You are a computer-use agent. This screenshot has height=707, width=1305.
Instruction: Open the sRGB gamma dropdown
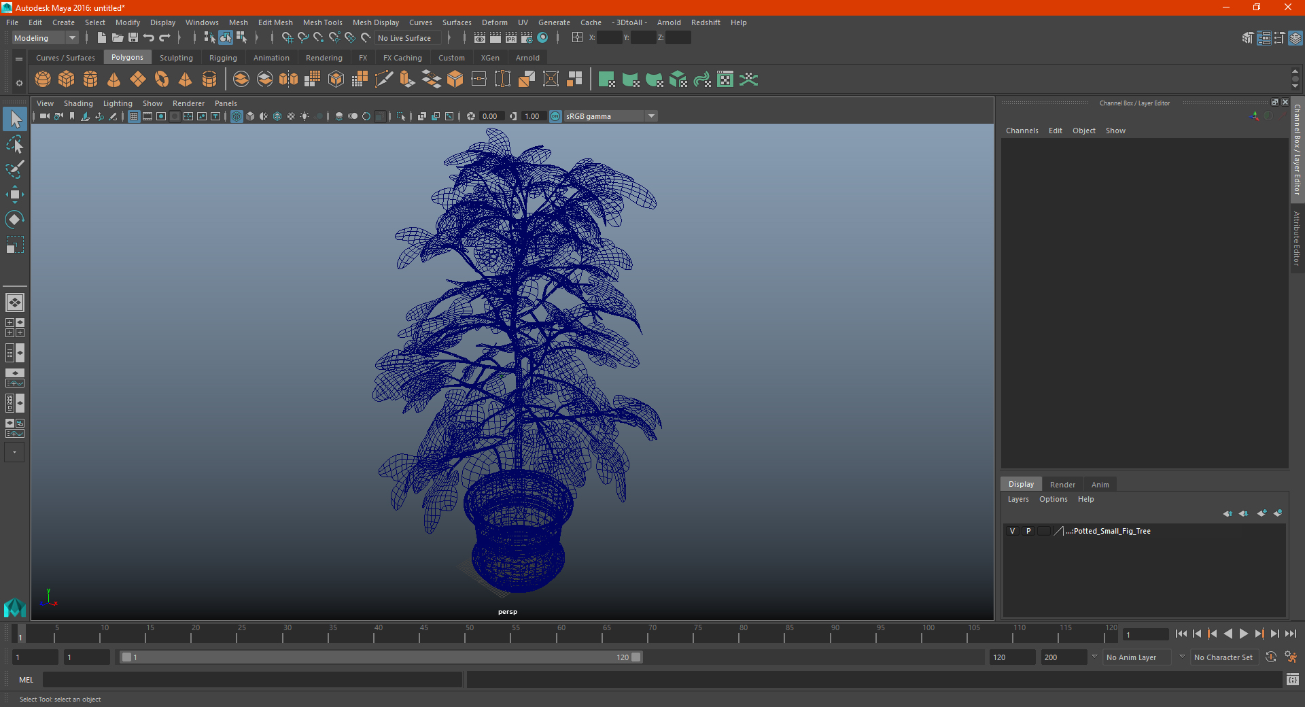tap(610, 116)
